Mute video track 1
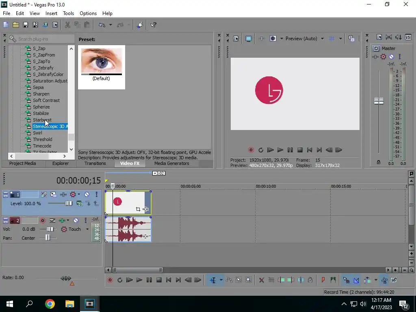The width and height of the screenshot is (416, 312). 87,195
